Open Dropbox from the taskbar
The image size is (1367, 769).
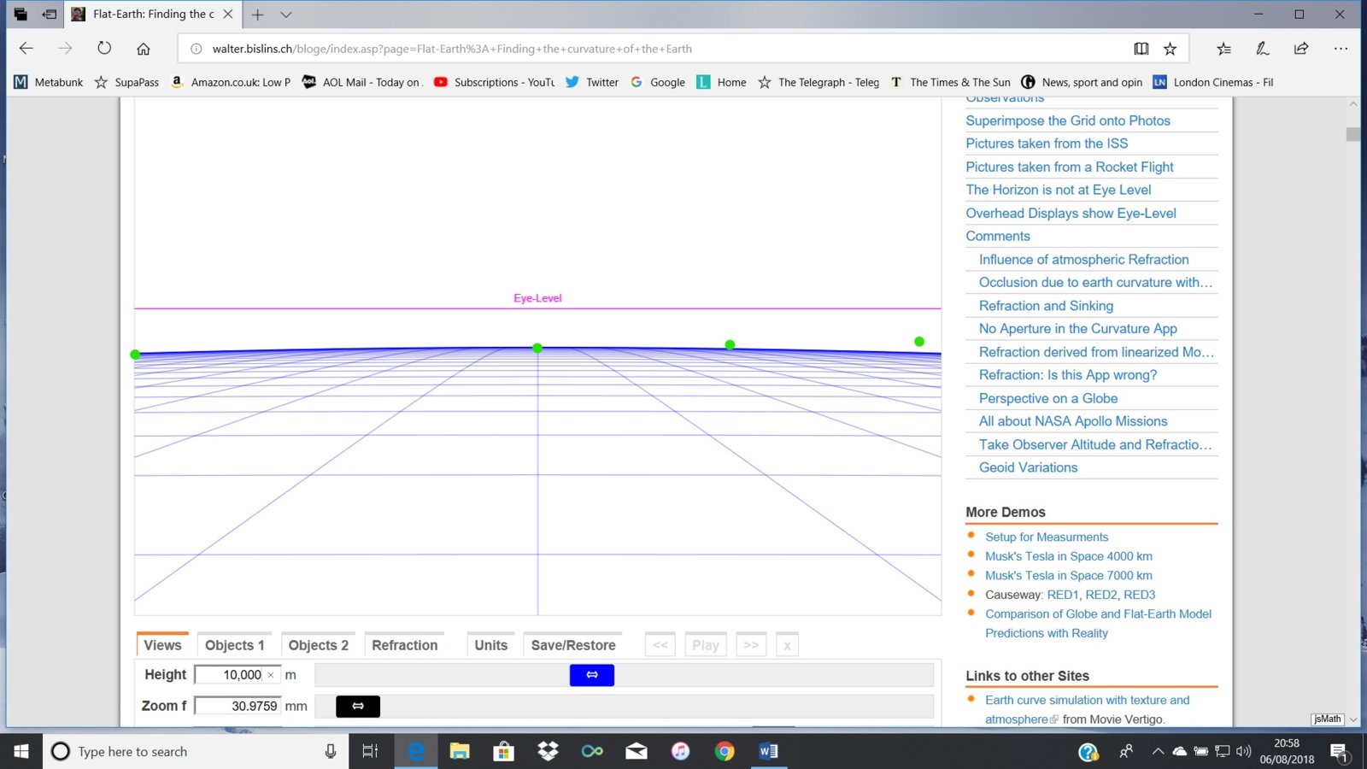(x=548, y=751)
